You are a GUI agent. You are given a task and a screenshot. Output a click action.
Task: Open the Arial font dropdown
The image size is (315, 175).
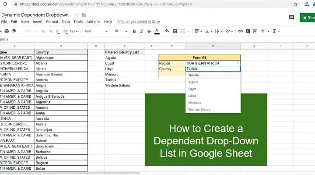click(96, 31)
